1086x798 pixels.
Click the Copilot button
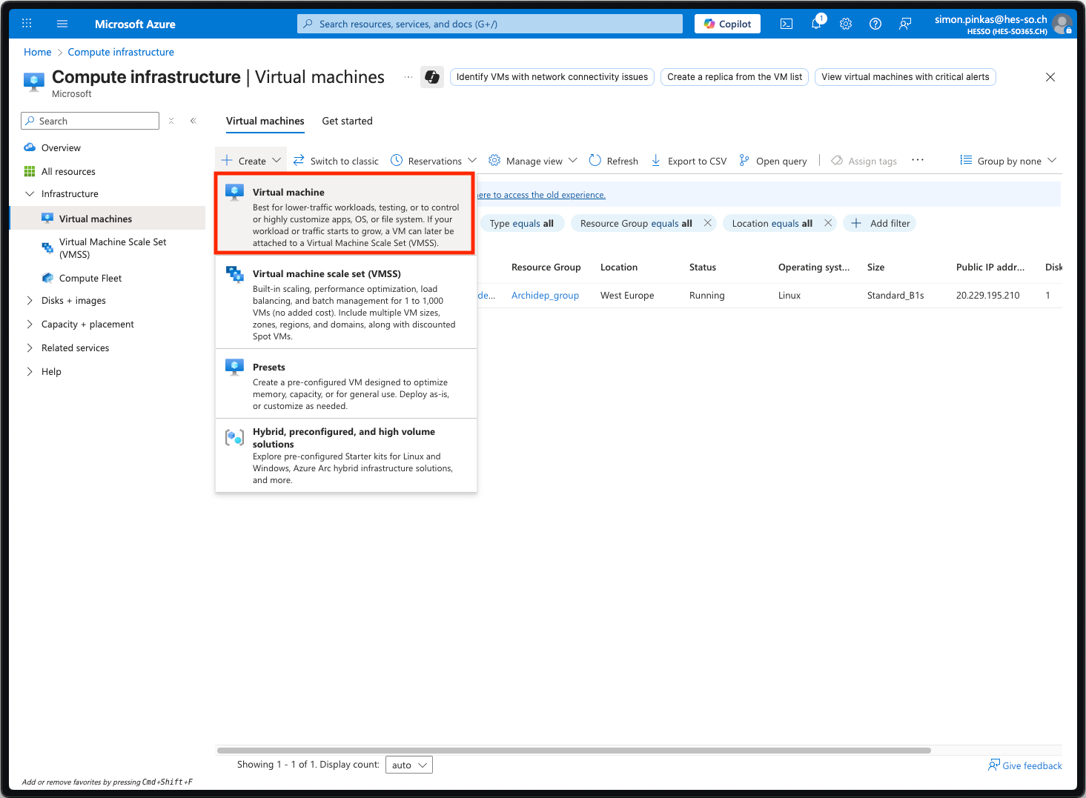(x=727, y=24)
